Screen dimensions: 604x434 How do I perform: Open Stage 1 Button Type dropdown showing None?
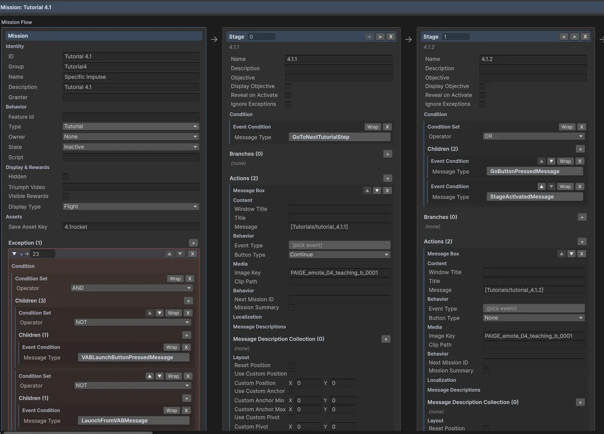tap(534, 318)
